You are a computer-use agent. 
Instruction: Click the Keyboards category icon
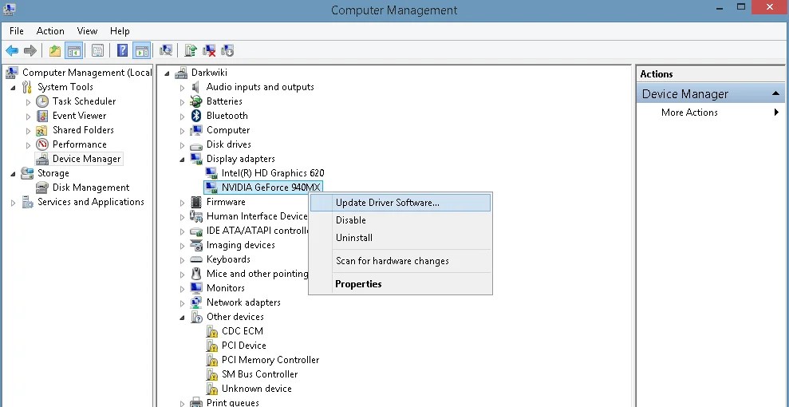click(x=196, y=259)
